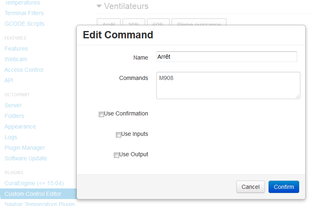
Task: Click inside the Commands textarea with M908
Action: click(x=228, y=85)
